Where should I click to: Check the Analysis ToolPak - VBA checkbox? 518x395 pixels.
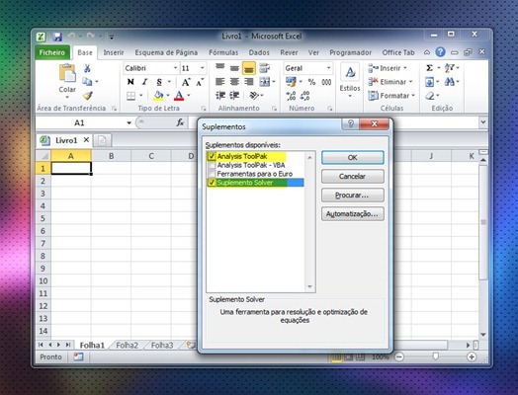[212, 165]
